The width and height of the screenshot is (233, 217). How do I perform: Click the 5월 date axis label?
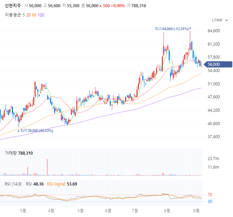80,210
